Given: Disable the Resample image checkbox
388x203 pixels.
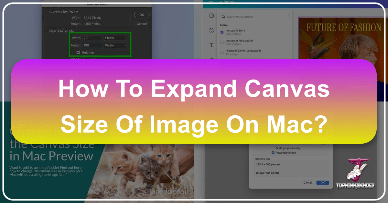Looking at the screenshot, I should tap(273, 152).
